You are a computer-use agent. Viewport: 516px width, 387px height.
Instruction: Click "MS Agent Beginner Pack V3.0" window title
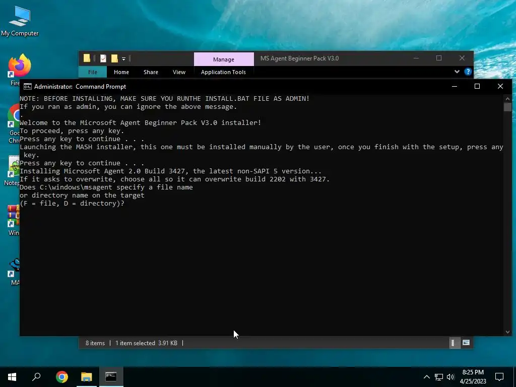[x=299, y=58]
